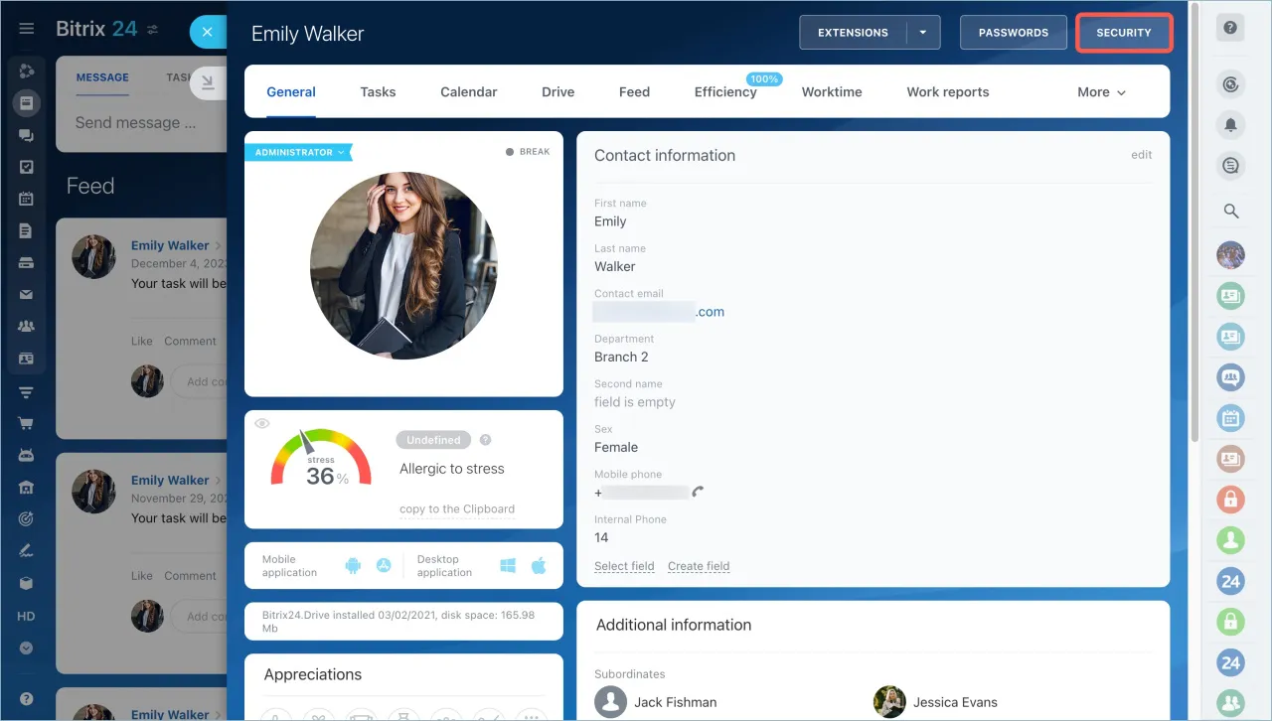Click the user avatar in right panel
1272x721 pixels.
(1231, 255)
